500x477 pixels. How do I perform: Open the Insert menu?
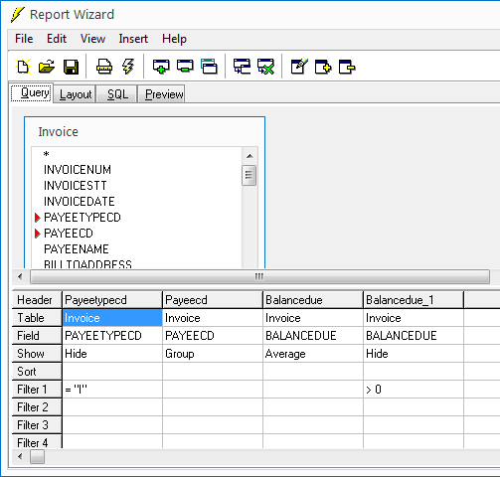133,39
